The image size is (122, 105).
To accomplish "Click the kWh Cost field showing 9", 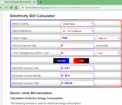I will tap(77, 53).
